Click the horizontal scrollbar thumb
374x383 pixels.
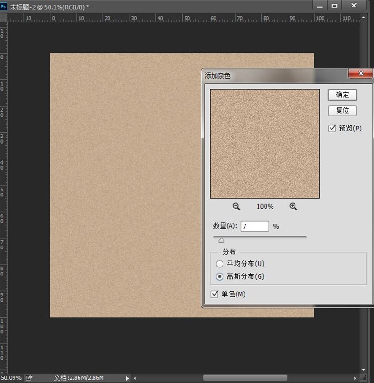245,378
